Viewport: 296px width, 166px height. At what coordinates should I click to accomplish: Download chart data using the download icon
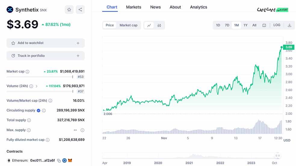click(289, 25)
